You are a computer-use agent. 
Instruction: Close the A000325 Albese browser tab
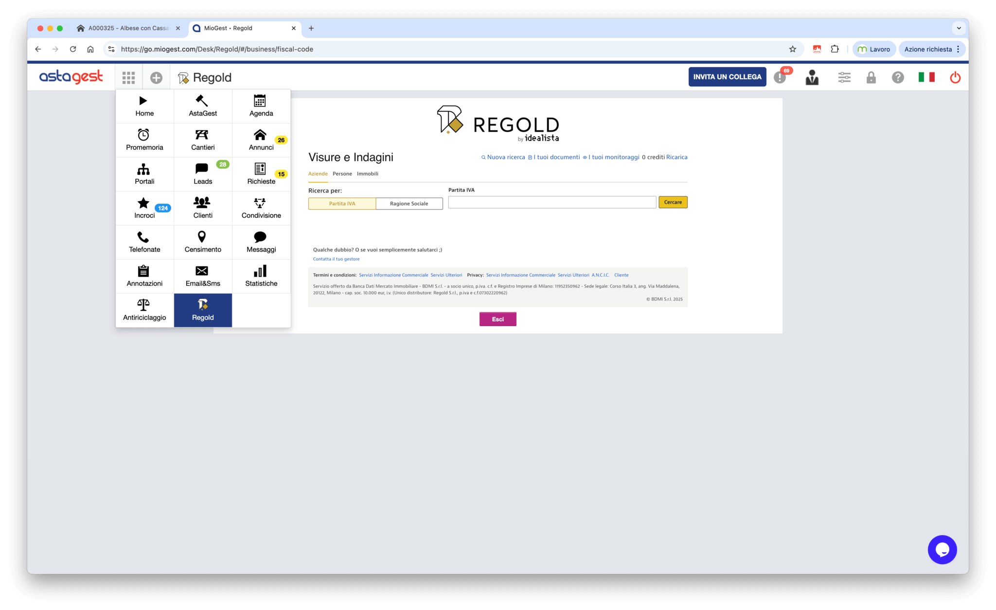coord(178,28)
